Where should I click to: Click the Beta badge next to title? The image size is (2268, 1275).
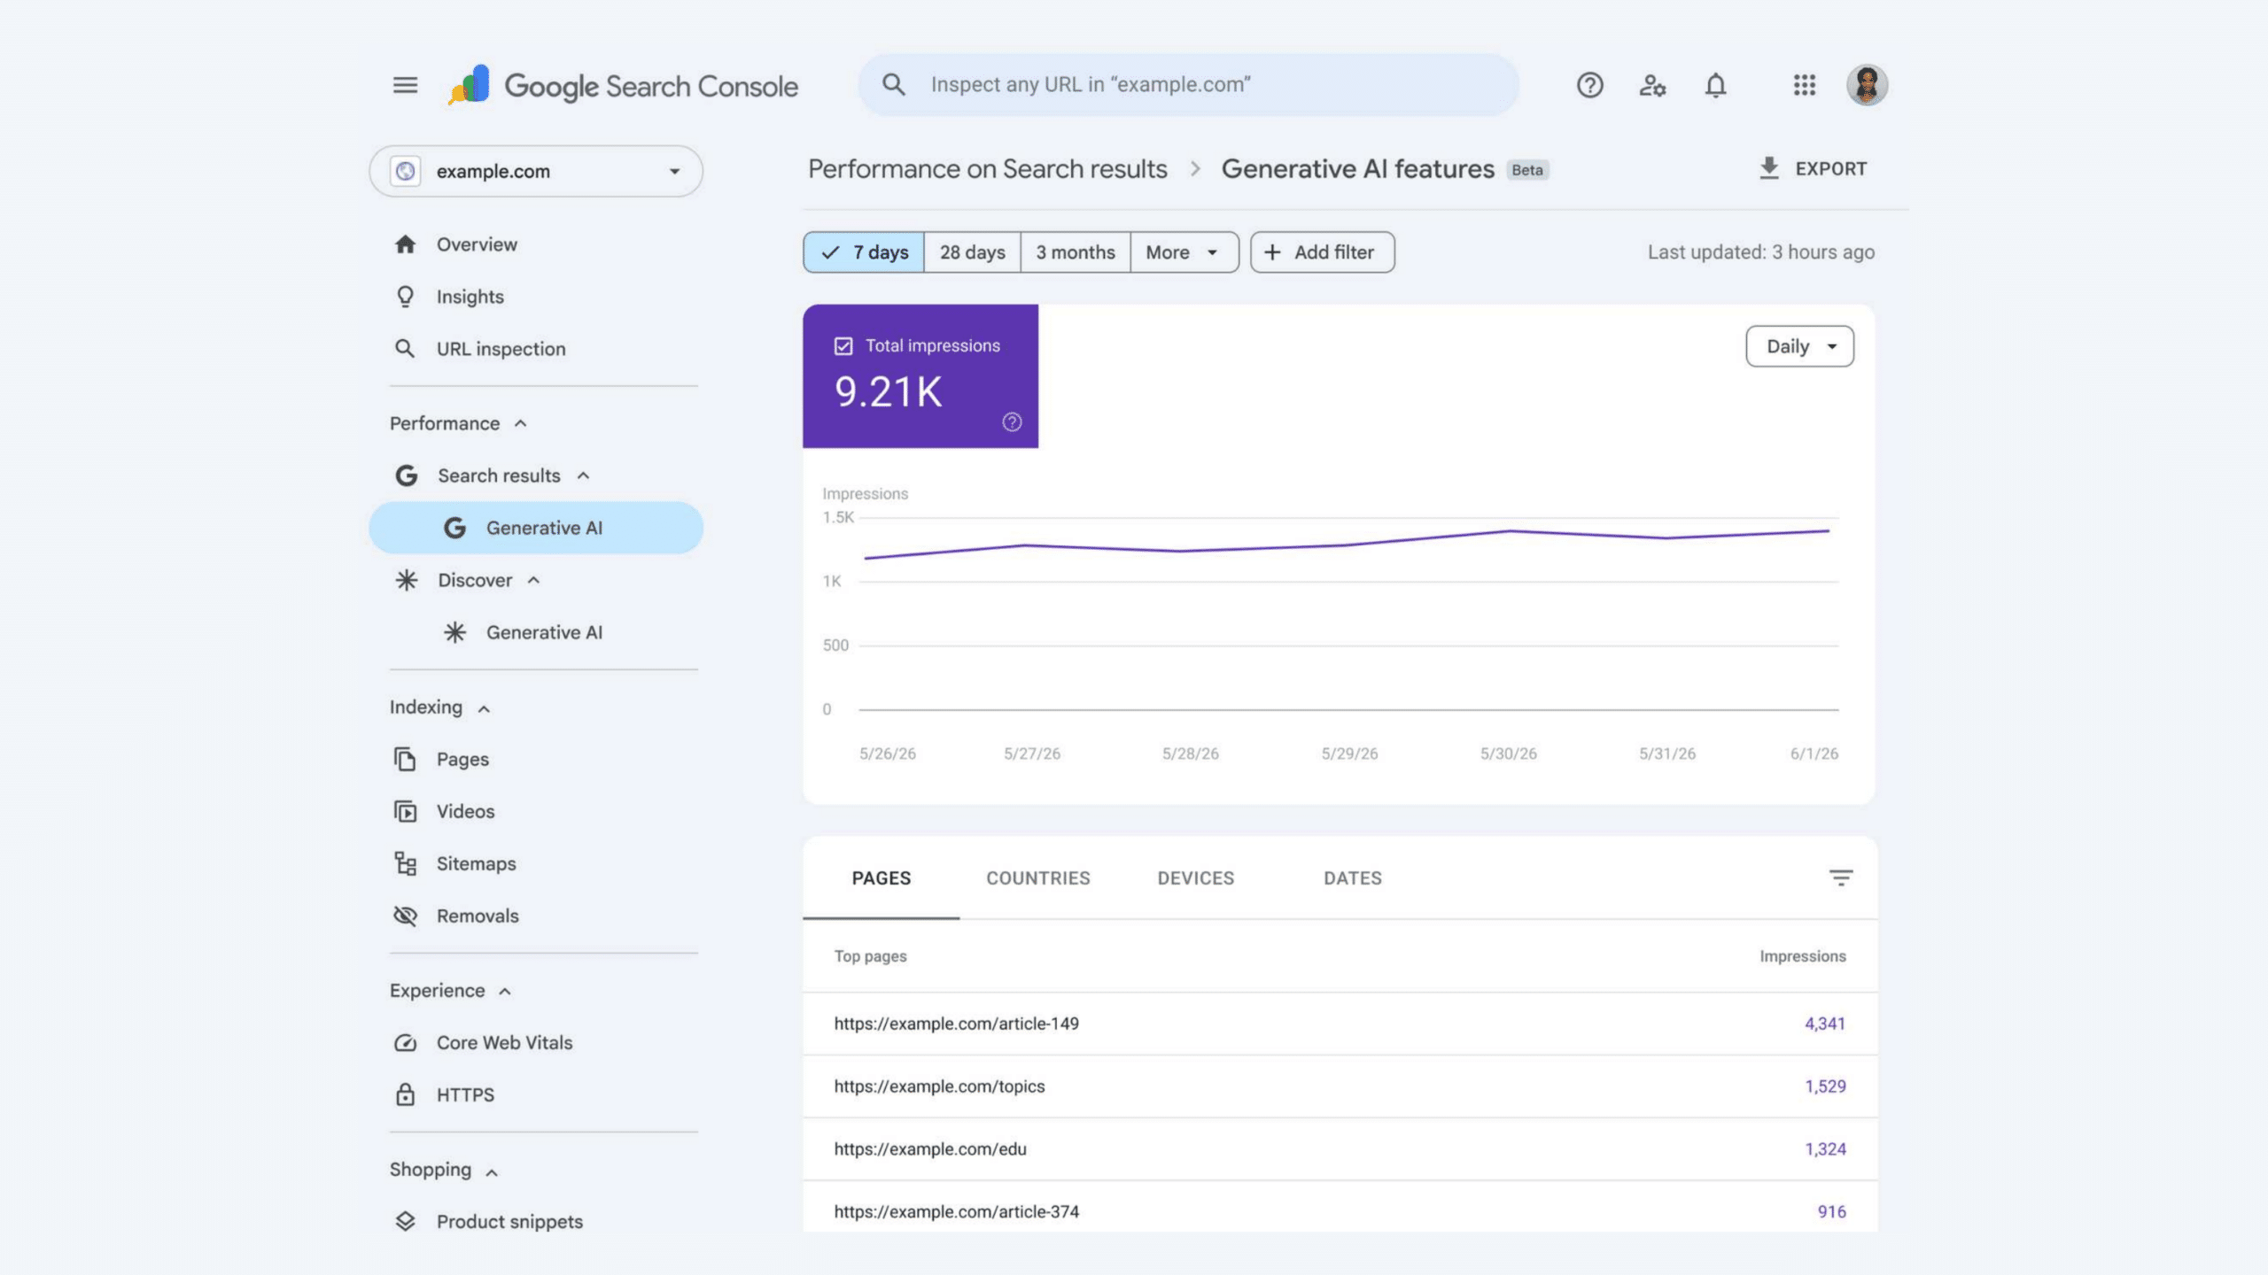coord(1526,170)
